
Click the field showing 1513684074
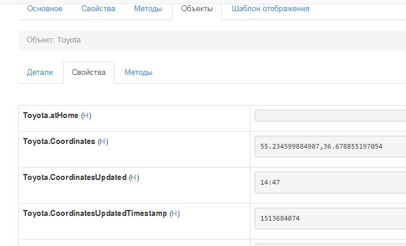[330, 218]
